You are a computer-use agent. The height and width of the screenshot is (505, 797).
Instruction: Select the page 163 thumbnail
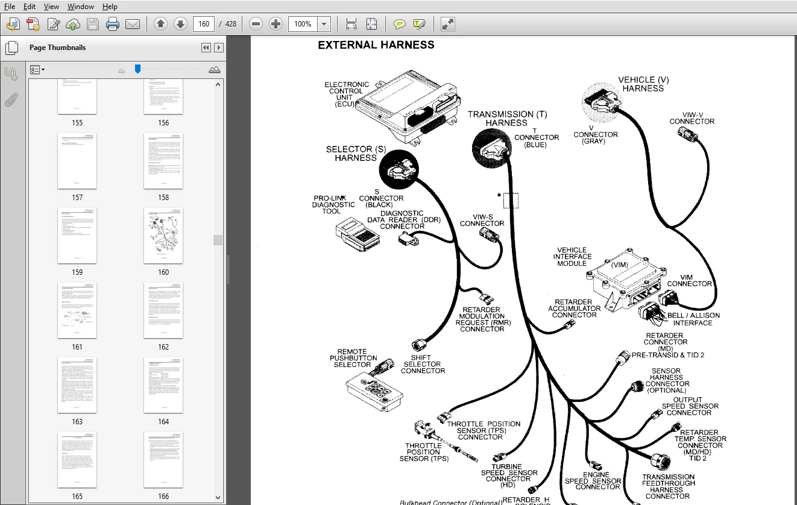77,385
